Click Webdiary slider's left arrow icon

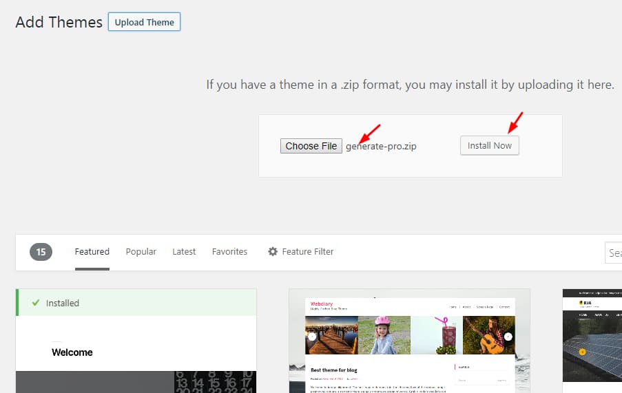[x=312, y=337]
